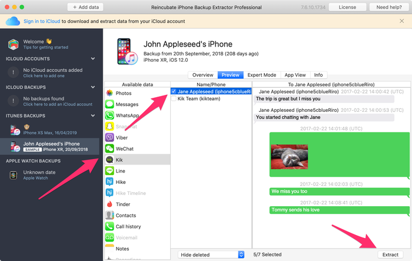This screenshot has height=261, width=412.
Task: Select the Viber icon
Action: 109,137
